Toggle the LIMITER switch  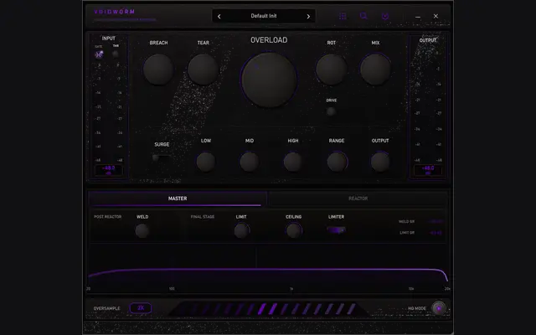coord(337,230)
